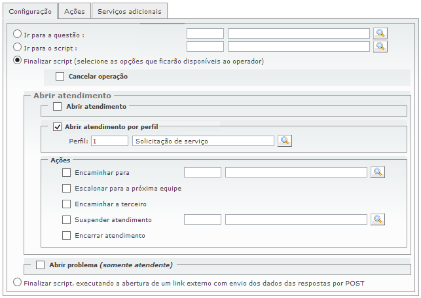Select the 'Configuração' tab

click(29, 10)
